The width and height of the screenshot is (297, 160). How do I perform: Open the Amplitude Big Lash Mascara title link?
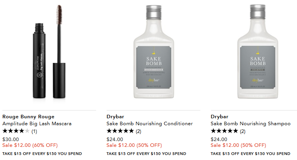(x=37, y=124)
